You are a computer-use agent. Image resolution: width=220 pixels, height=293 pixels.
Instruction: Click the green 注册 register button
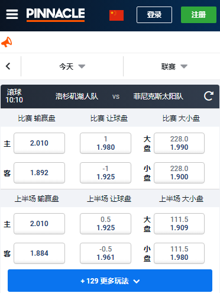tap(199, 15)
